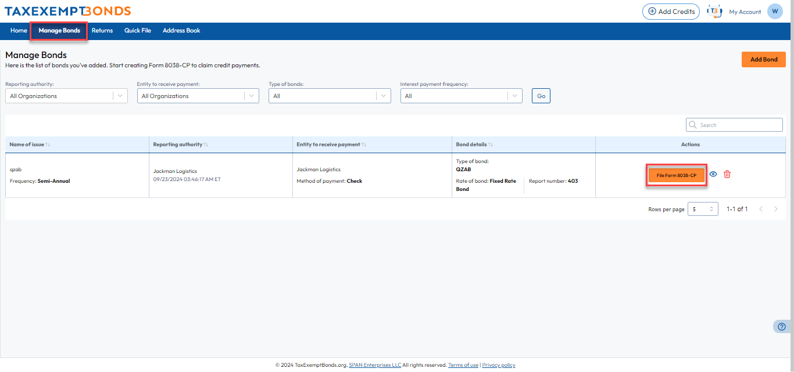794x372 pixels.
Task: Sort by Name of issue column
Action: [48, 145]
